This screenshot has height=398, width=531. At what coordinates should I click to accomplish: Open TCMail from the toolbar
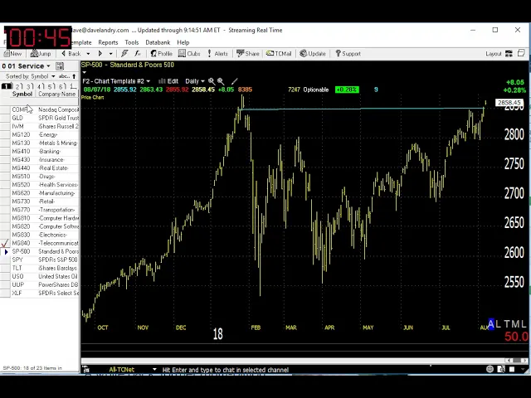279,53
